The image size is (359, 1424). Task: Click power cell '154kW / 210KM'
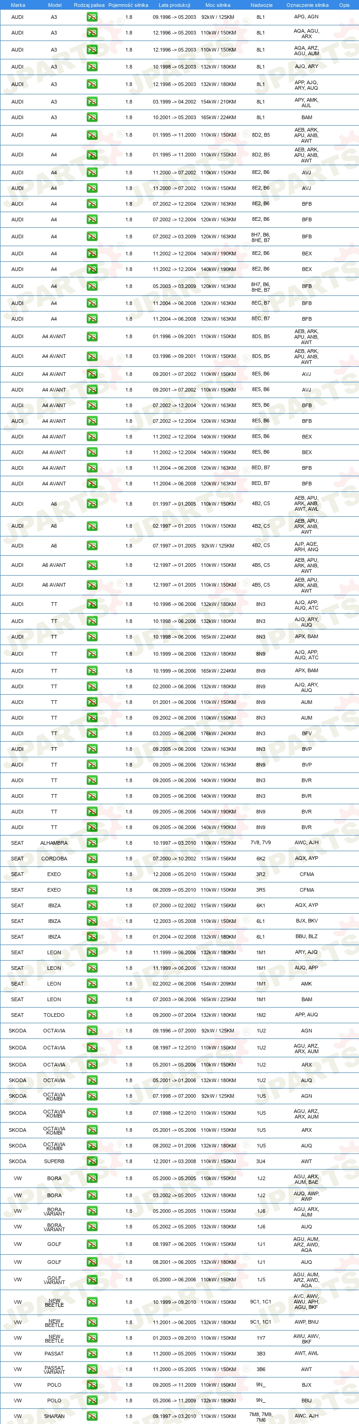click(x=219, y=102)
